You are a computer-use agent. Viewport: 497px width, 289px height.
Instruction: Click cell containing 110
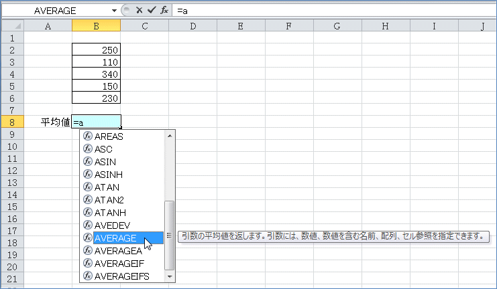click(97, 62)
